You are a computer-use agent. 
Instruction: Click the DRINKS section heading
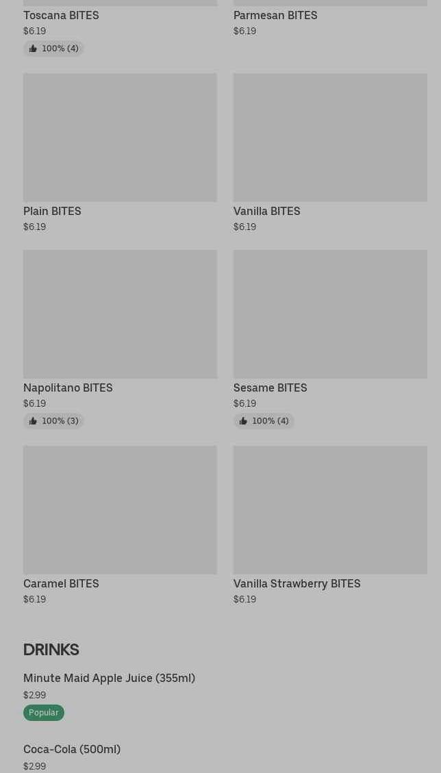(x=51, y=650)
